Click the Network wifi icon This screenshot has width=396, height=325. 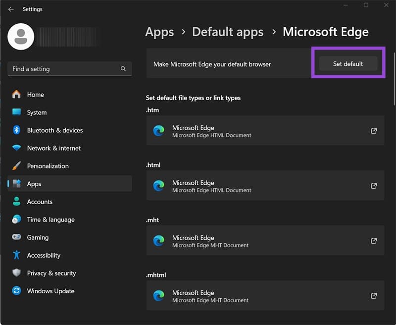16,148
